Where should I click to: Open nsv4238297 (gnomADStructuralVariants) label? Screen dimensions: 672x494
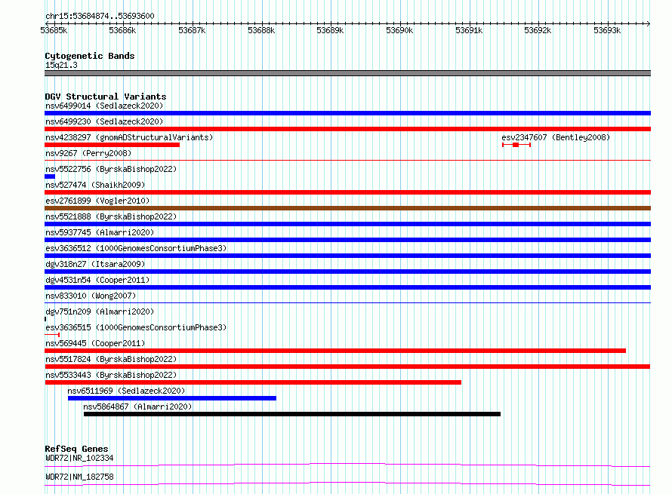(129, 137)
